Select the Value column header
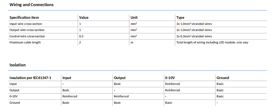272x112 pixels. point(84,17)
